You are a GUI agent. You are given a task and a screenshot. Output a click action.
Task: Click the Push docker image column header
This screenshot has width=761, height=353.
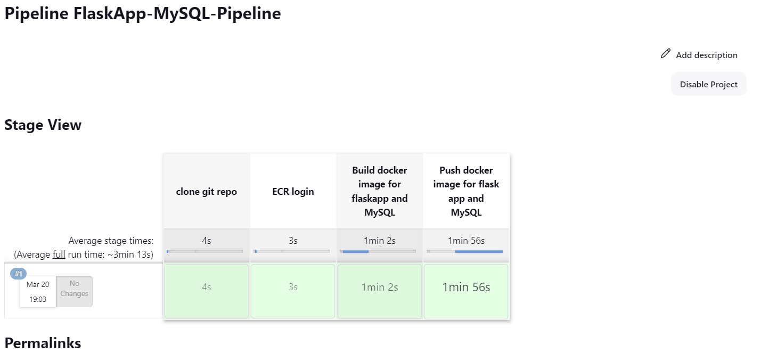[466, 191]
